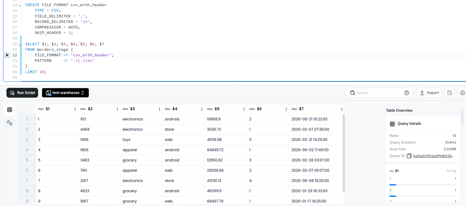Open column $2 options menu
Viewport: 466px width, 206px height.
[117, 109]
